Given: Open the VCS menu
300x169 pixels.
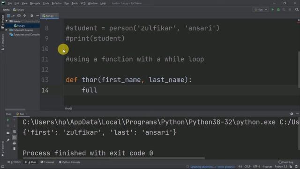Looking at the screenshot, I should click(x=83, y=3).
